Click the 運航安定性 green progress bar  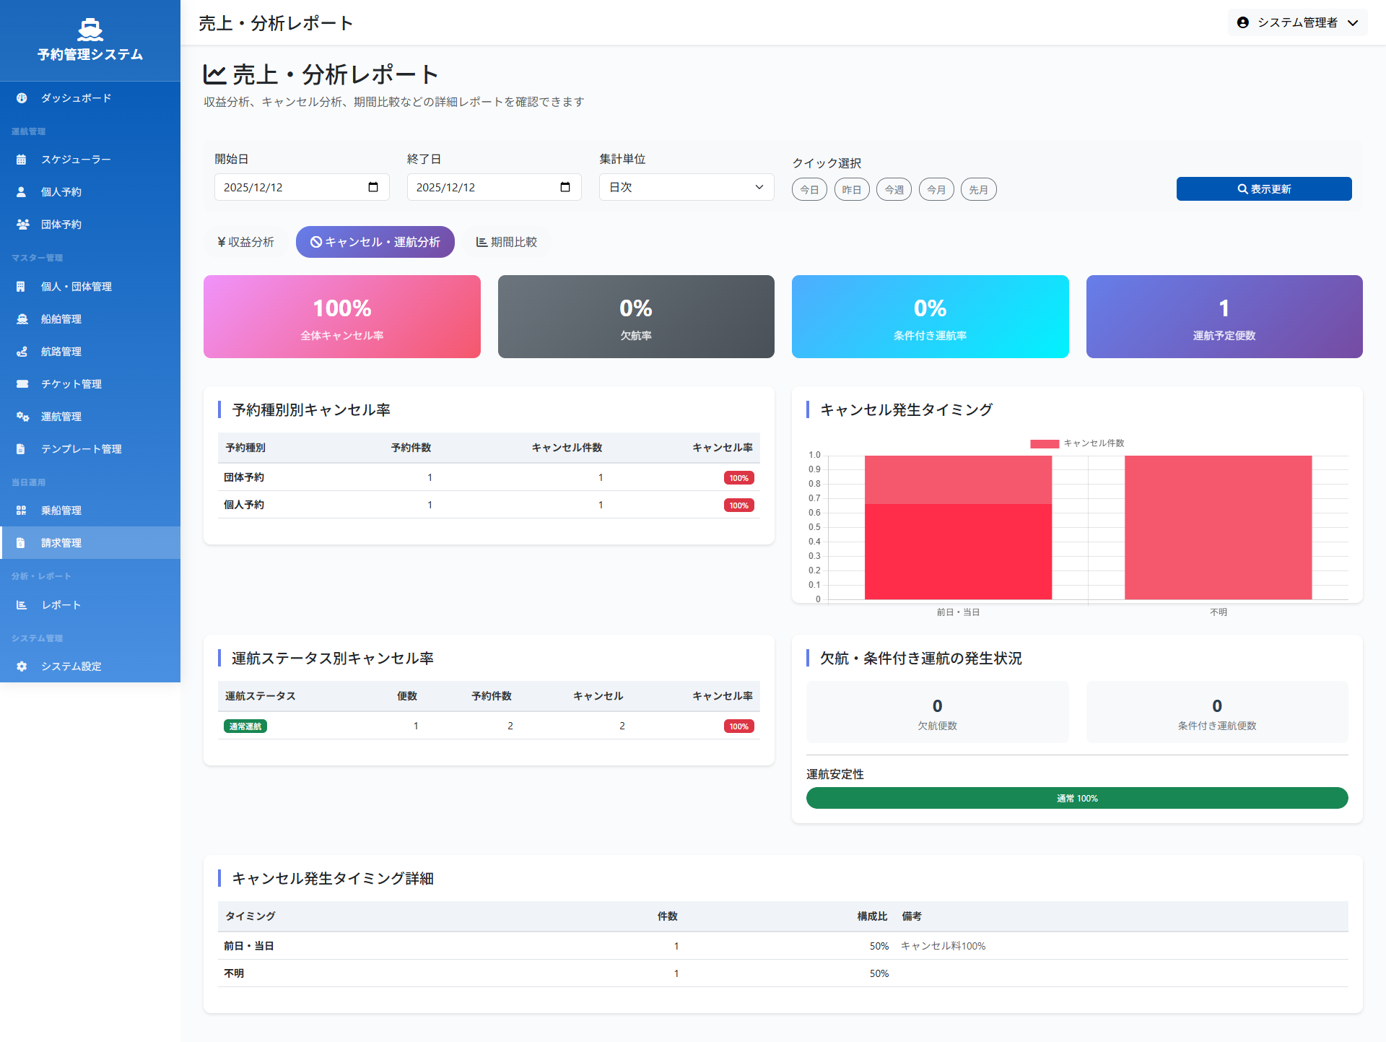pos(1076,798)
